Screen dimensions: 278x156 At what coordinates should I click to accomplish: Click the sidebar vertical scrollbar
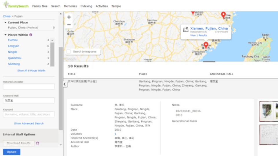click(x=61, y=87)
